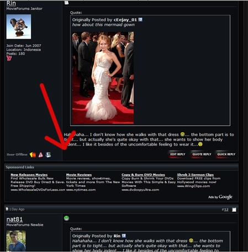Click the computer IP icon beside the warning triangle
248x252 pixels.
[x=48, y=155]
